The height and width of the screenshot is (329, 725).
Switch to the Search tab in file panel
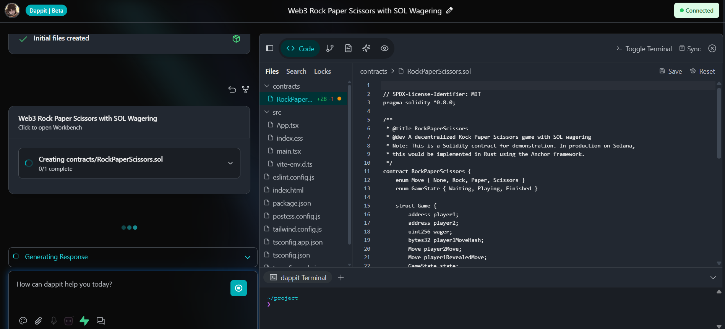click(296, 71)
